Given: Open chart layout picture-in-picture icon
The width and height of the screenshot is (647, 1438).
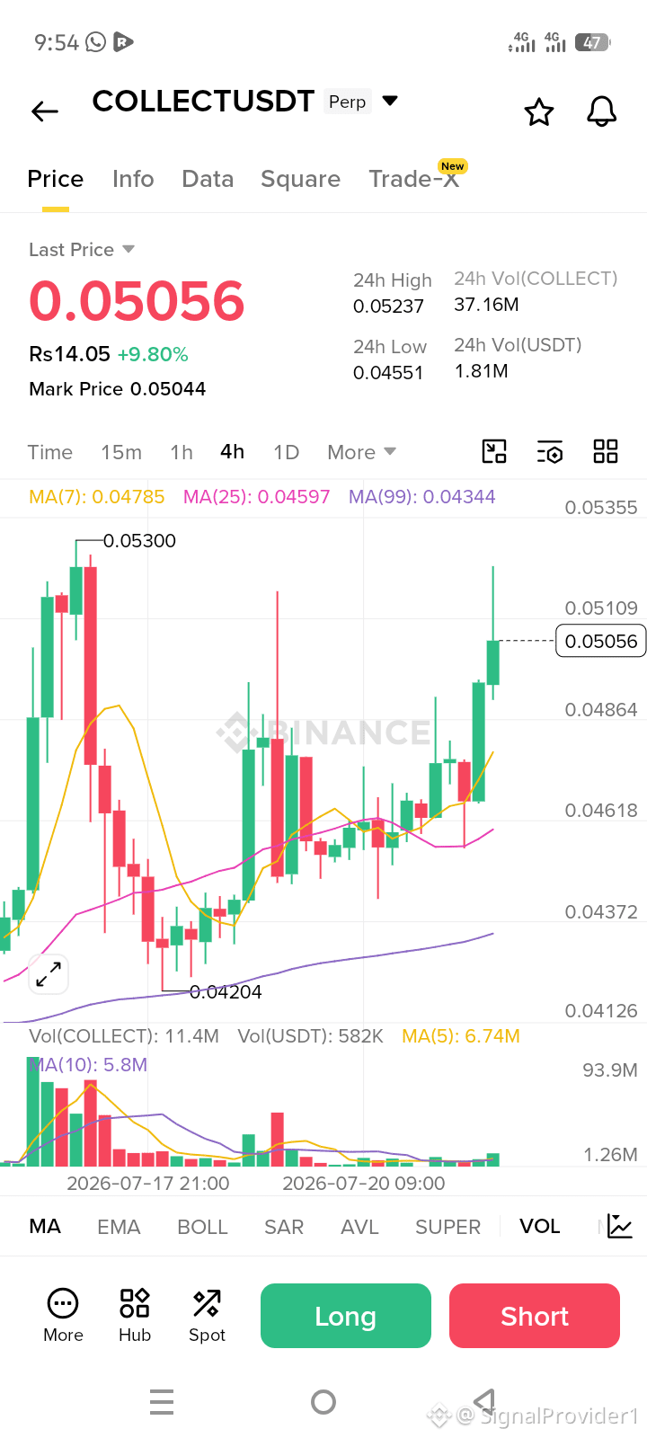Looking at the screenshot, I should coord(494,451).
